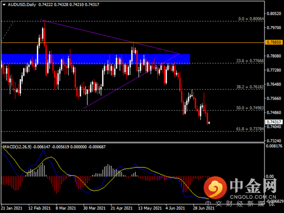Select the purple descending trendline
Image resolution: width=284 pixels, height=213 pixels.
(110, 37)
